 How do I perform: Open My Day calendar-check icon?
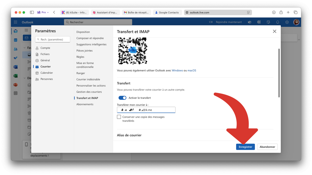[x=268, y=22]
